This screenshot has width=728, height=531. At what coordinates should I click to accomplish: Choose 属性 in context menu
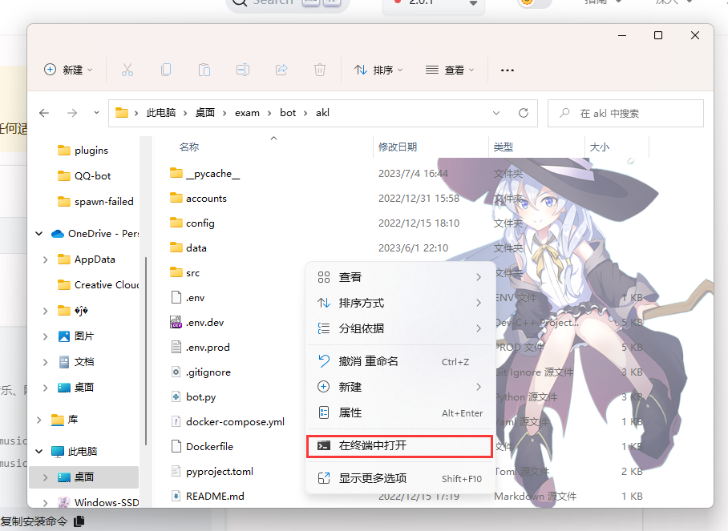pos(400,412)
